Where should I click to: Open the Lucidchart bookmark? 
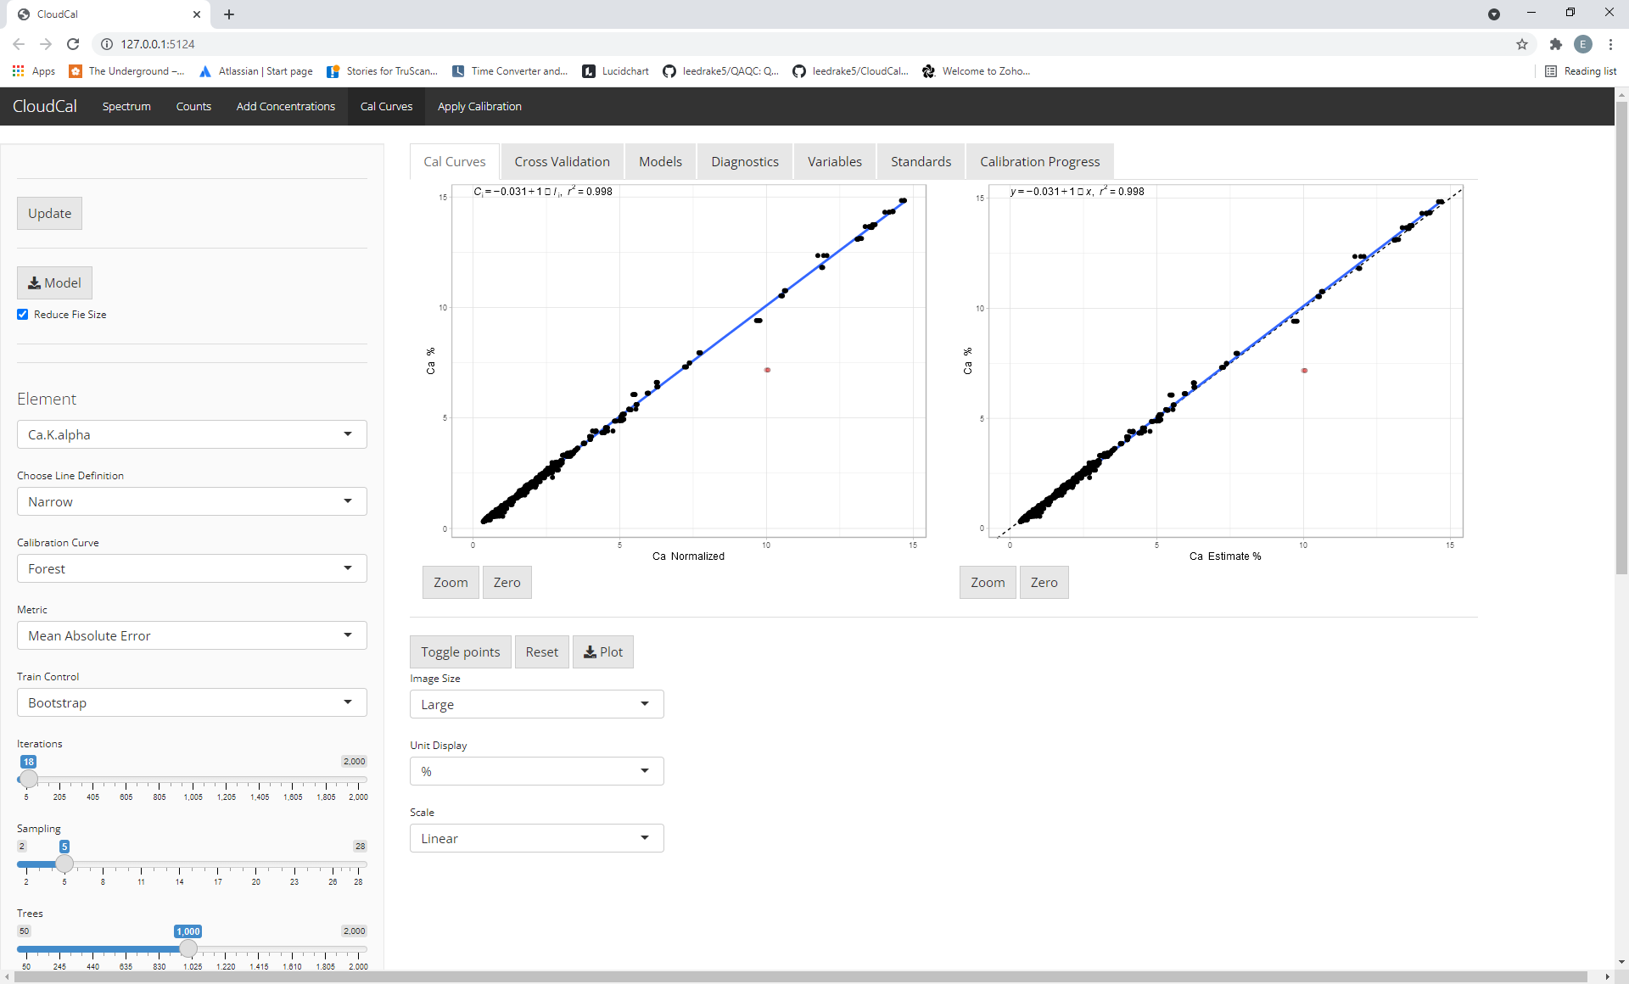[616, 71]
